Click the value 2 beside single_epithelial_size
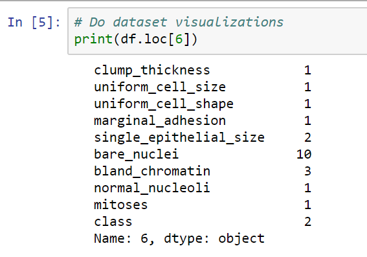Image resolution: width=367 pixels, height=257 pixels. 308,137
